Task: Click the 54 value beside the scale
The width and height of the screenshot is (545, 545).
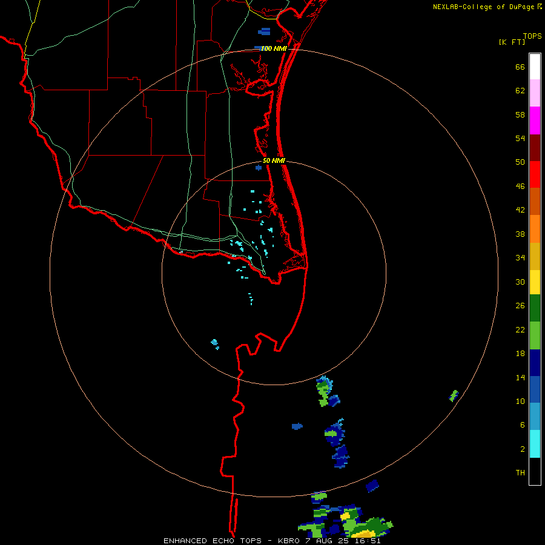Action: (x=520, y=138)
